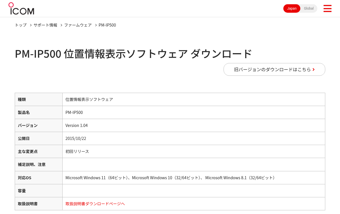Select the page title PM-IP500 位置情報表示ソフトウェア ダウンロード
The height and width of the screenshot is (214, 340).
[133, 54]
